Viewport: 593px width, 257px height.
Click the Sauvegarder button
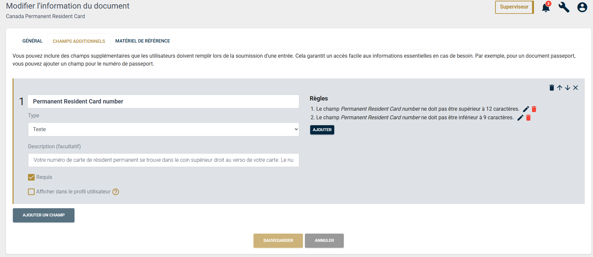pyautogui.click(x=278, y=241)
